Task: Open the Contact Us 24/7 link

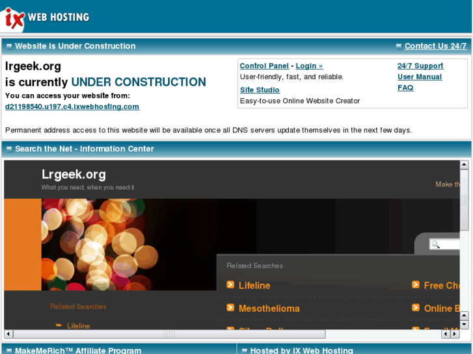Action: [x=435, y=46]
